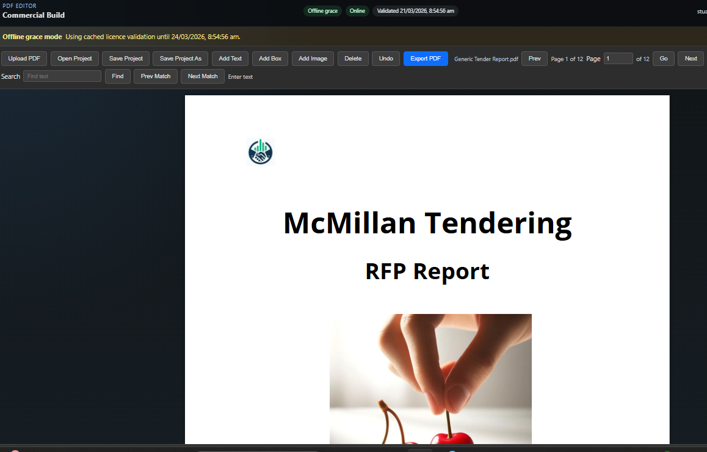Choose Save Project As

coord(180,59)
